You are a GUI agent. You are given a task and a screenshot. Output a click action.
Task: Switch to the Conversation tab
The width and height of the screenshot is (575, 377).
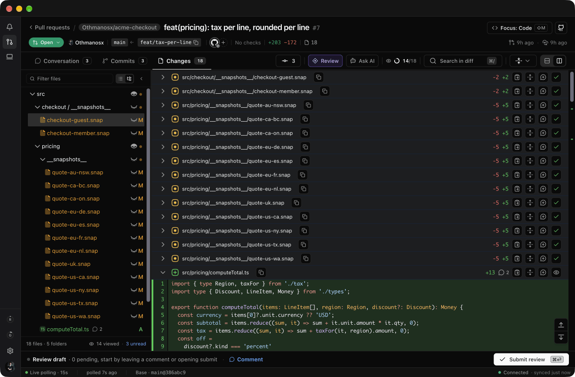[x=63, y=61]
